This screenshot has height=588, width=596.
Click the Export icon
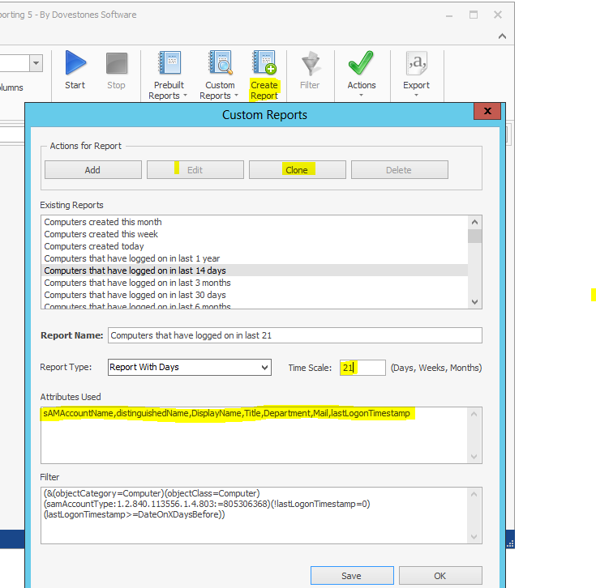tap(416, 63)
